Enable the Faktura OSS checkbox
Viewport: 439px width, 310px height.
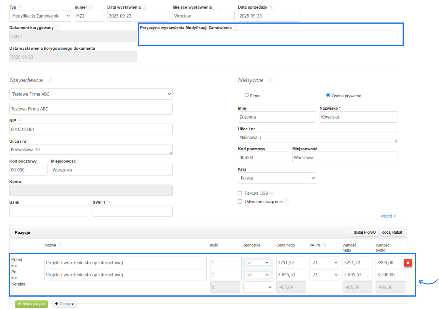click(240, 193)
